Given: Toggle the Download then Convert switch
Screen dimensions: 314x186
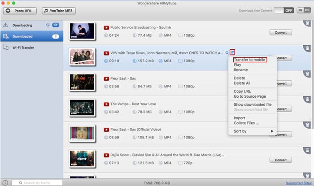Looking at the screenshot, I should coord(284,10).
